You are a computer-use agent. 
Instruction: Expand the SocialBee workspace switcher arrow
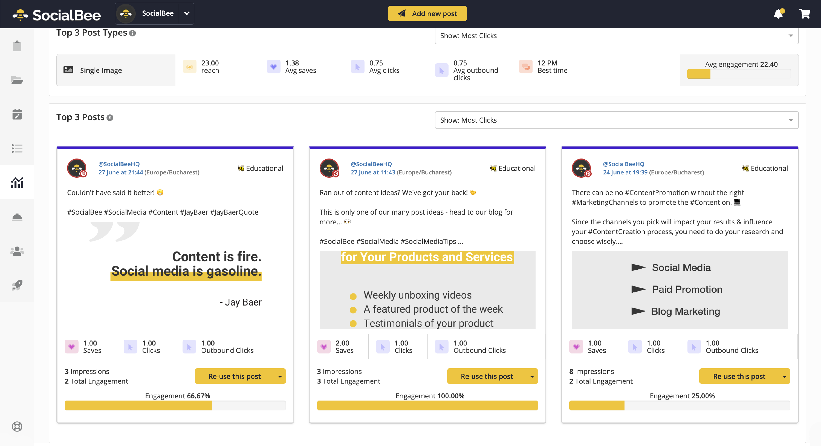point(187,13)
